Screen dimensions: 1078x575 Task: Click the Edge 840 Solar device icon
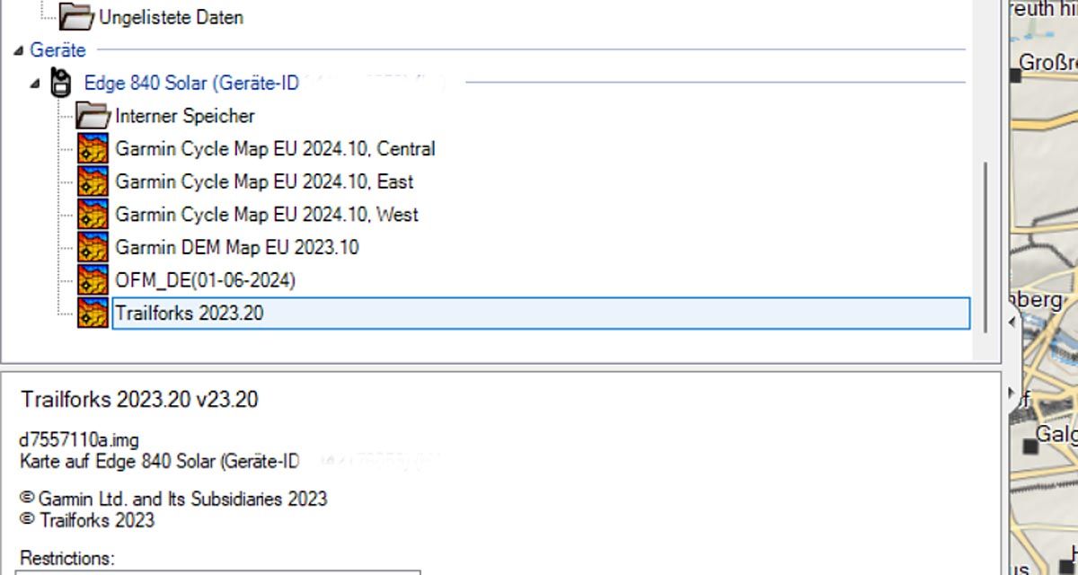[x=61, y=83]
